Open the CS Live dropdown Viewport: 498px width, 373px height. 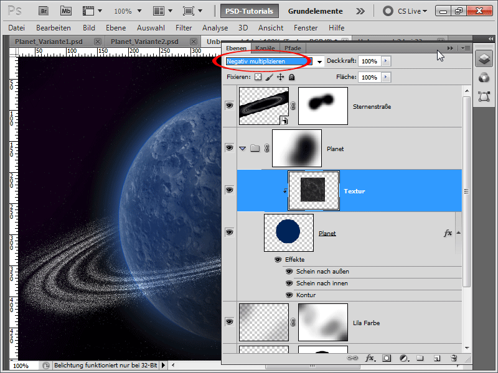click(x=425, y=11)
